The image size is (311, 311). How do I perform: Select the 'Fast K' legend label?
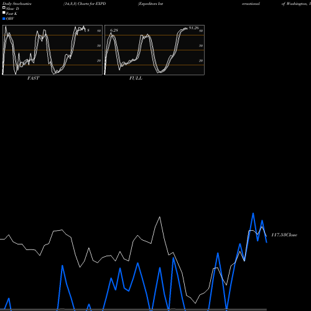click(12, 14)
